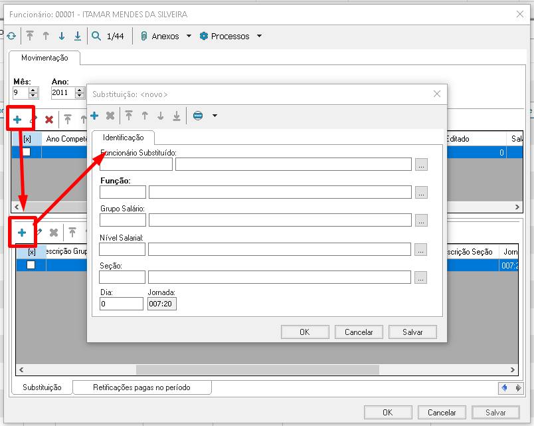Viewport: 534px width, 426px height.
Task: Open lookup button for Nível Salarial
Action: [420, 249]
